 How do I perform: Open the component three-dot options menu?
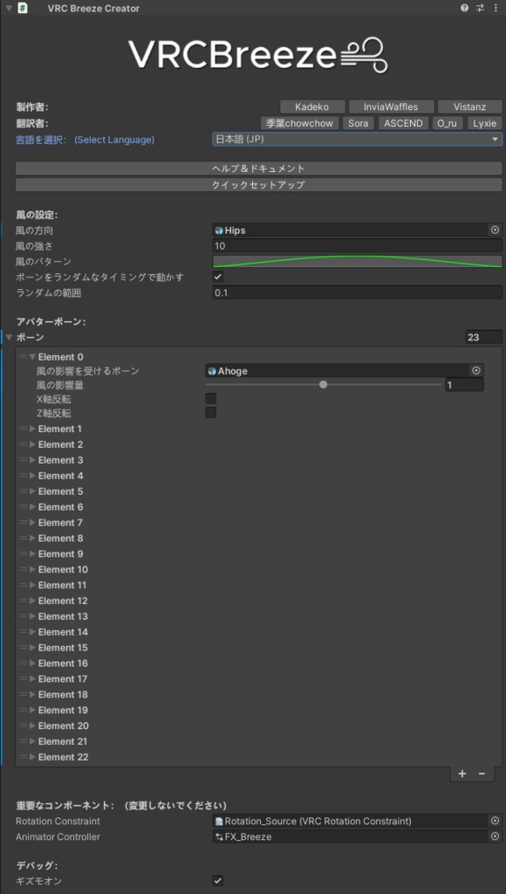[495, 8]
